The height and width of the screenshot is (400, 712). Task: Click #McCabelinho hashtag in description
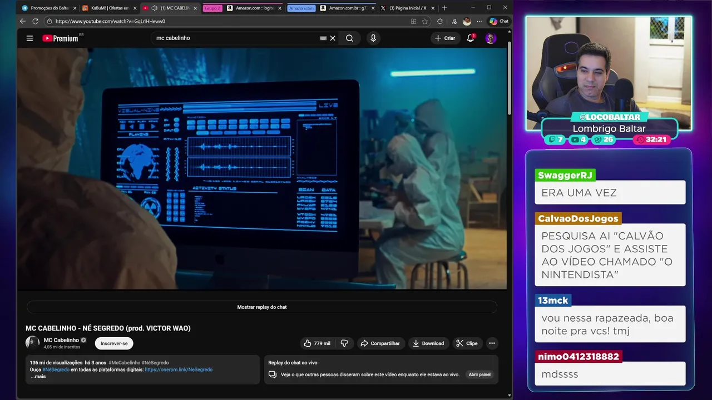point(125,363)
